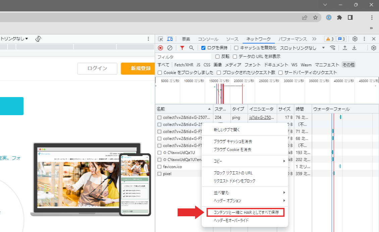Expand the ヘッダー オプション submenu

245,201
